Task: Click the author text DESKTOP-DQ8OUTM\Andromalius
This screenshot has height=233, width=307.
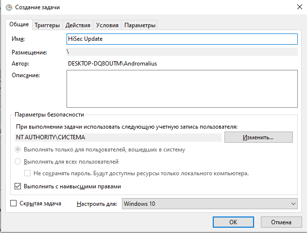Action: [112, 64]
